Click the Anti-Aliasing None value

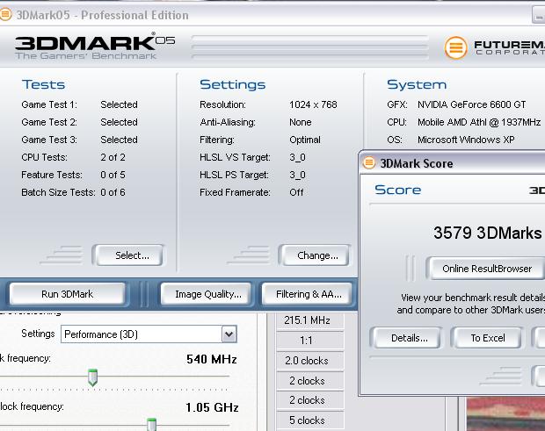point(301,122)
